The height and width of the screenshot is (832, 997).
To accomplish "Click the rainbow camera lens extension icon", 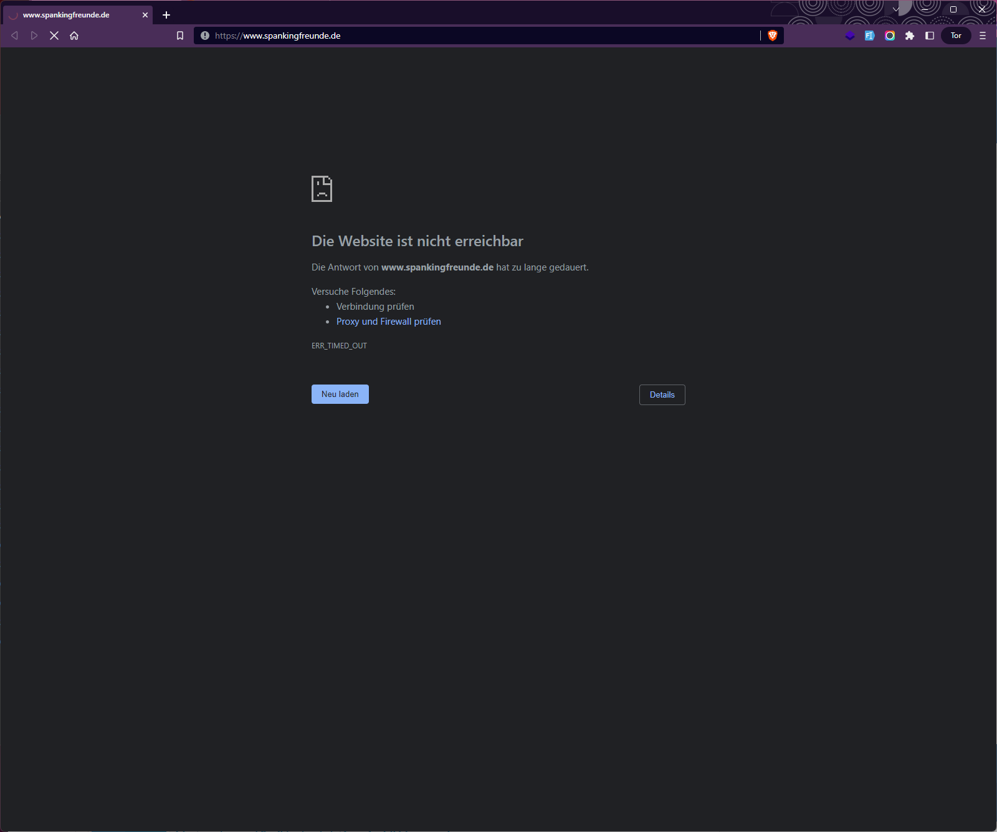I will click(x=890, y=36).
